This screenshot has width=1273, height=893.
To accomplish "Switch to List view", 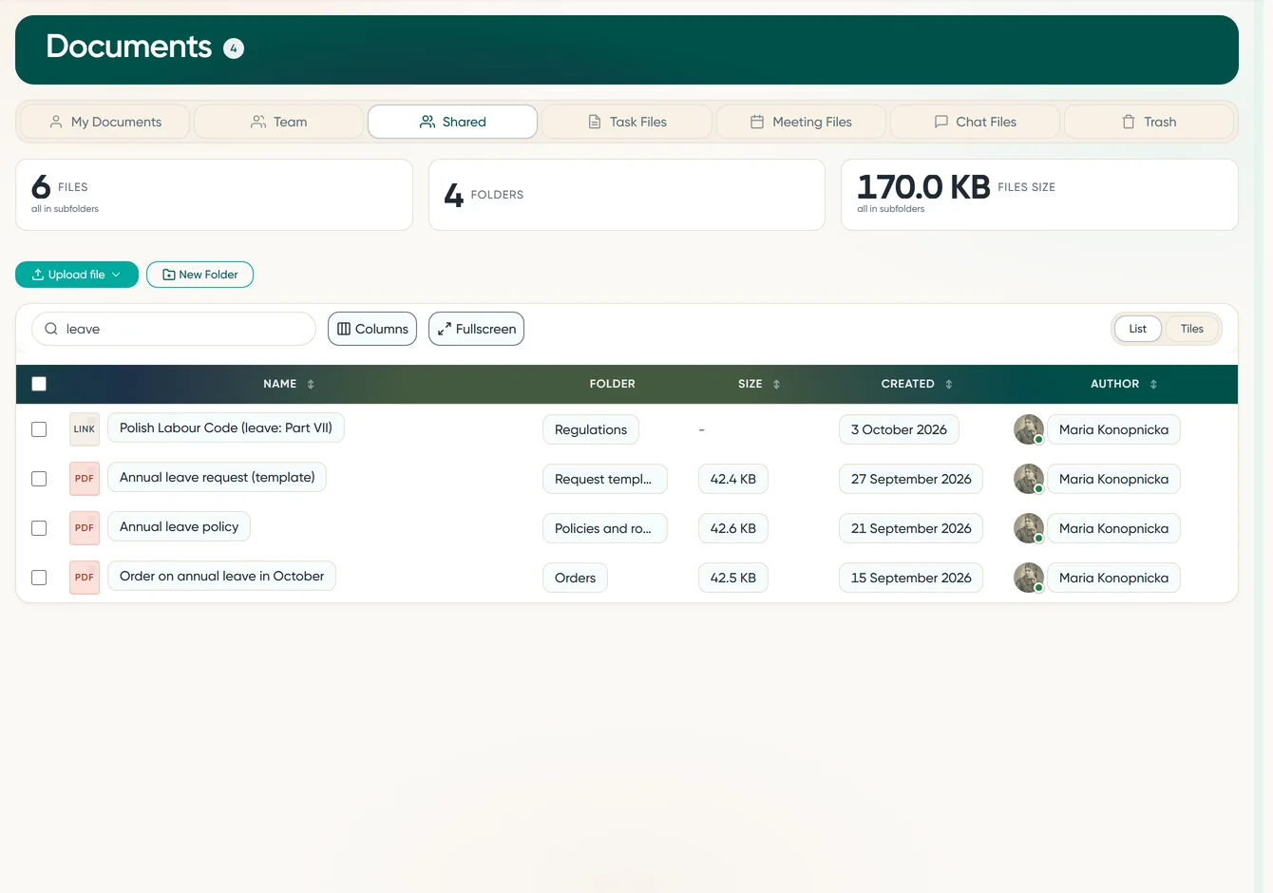I will [1137, 329].
